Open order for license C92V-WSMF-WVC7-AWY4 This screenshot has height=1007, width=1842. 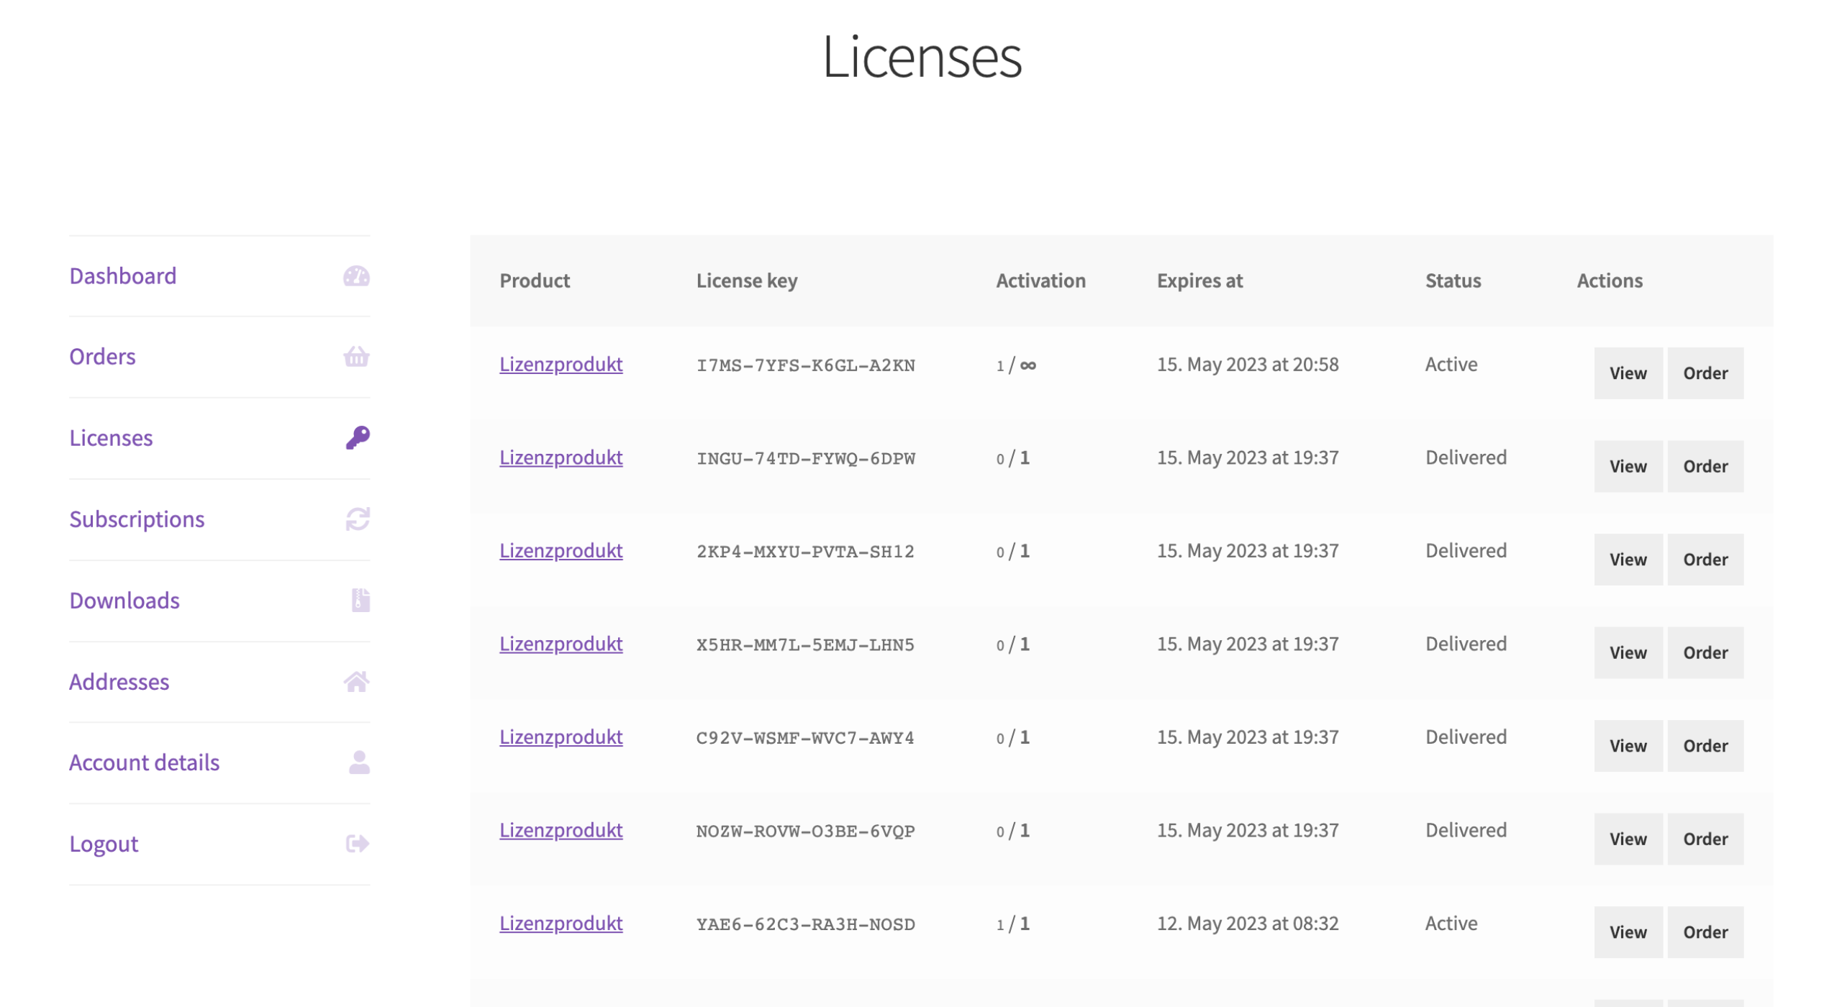[1705, 746]
